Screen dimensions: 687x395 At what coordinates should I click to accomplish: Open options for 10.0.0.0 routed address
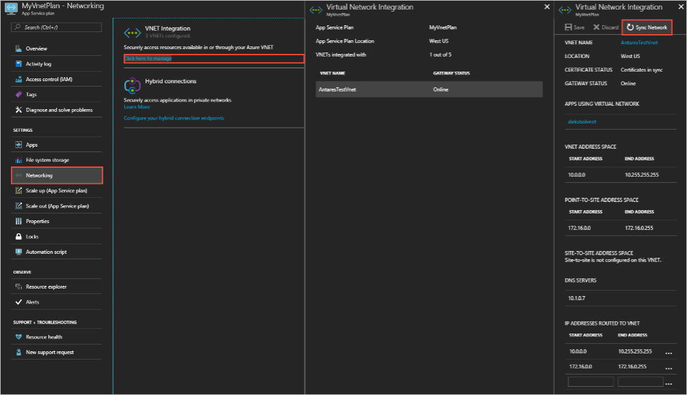669,352
